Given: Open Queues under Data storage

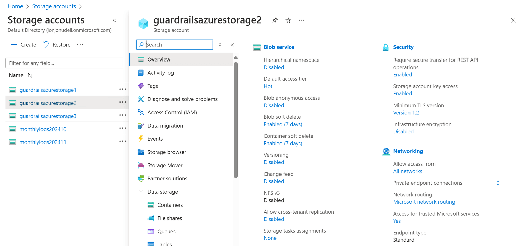Looking at the screenshot, I should click(166, 231).
